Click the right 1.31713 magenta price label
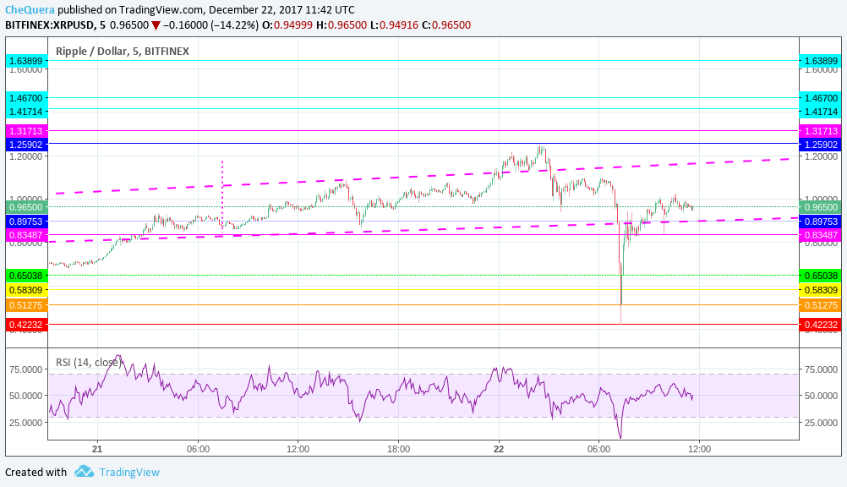Screen dimensions: 847x487 point(821,131)
